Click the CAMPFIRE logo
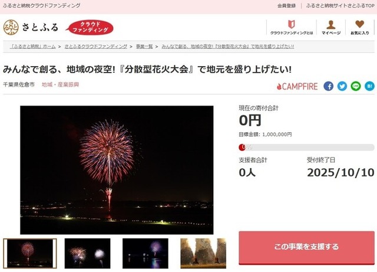 tap(297, 86)
